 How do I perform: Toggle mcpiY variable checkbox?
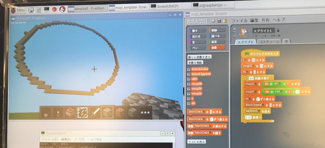pyautogui.click(x=189, y=89)
